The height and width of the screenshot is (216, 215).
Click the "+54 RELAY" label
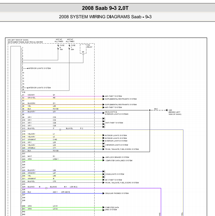coord(90,46)
